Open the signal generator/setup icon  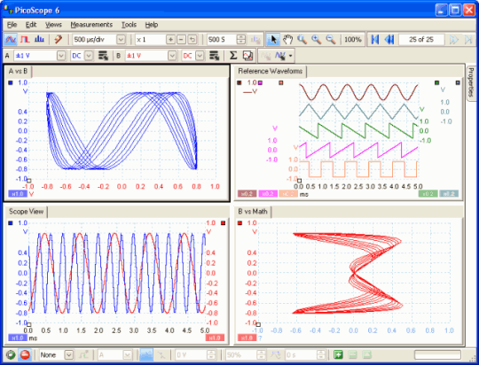click(x=58, y=39)
